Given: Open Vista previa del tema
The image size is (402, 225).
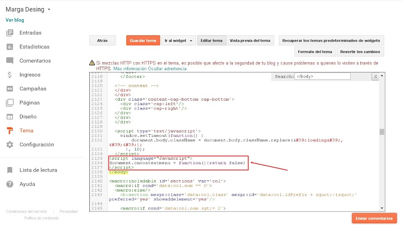Looking at the screenshot, I should tap(250, 41).
